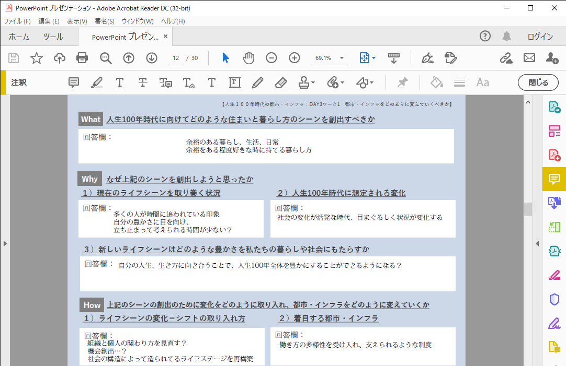Add a sticky note comment

pos(74,82)
